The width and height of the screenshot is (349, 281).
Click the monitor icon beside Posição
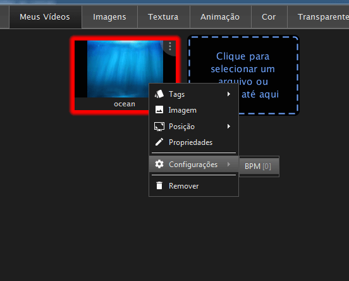(x=159, y=127)
